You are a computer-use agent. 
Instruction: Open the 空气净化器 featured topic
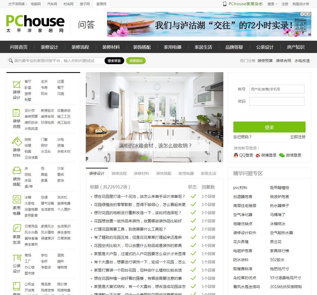click(243, 215)
